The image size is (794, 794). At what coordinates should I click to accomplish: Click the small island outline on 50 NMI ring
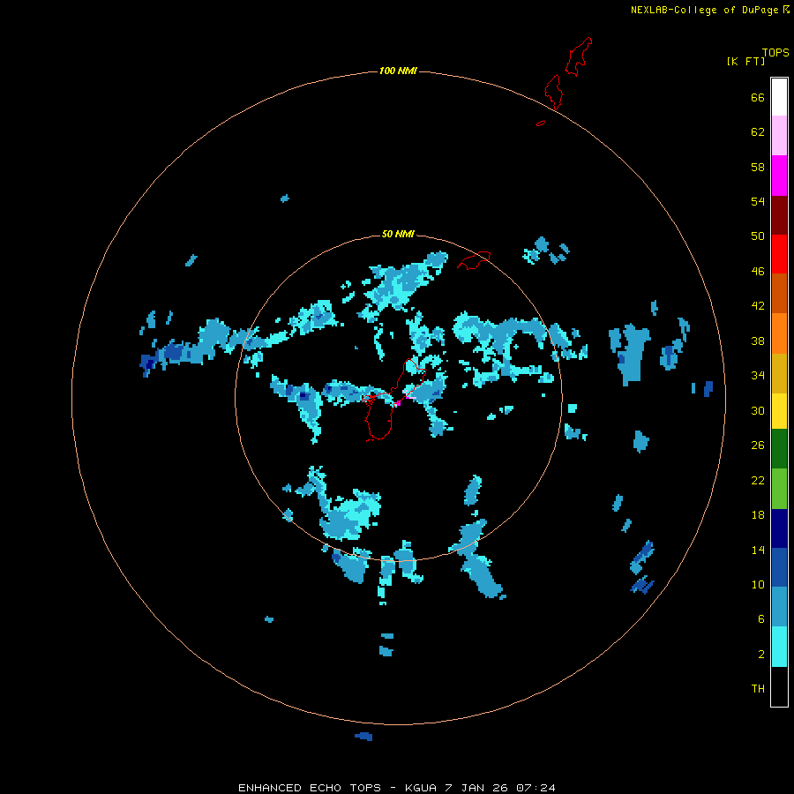click(474, 260)
